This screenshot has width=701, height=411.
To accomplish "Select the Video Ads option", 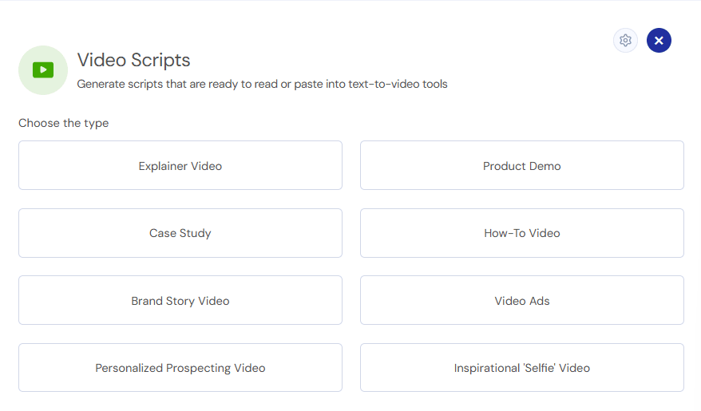I will tap(521, 300).
